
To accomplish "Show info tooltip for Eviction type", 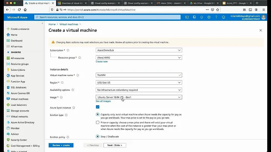I will (66, 115).
